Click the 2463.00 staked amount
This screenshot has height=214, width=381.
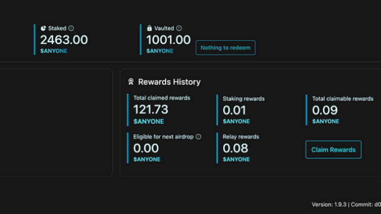pyautogui.click(x=64, y=40)
